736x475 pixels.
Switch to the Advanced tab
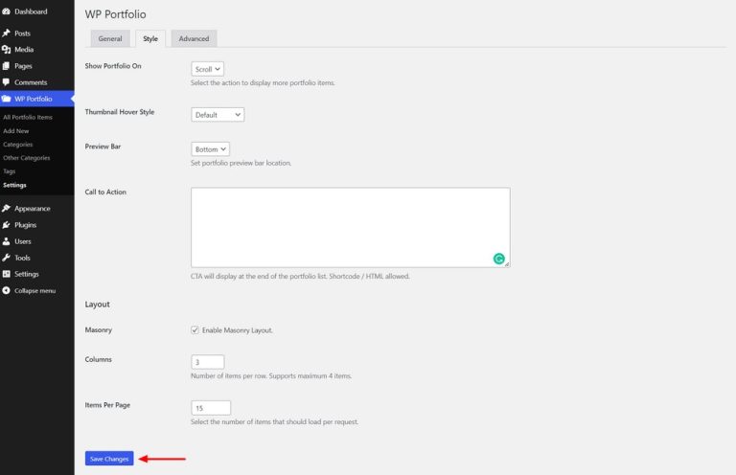[194, 38]
